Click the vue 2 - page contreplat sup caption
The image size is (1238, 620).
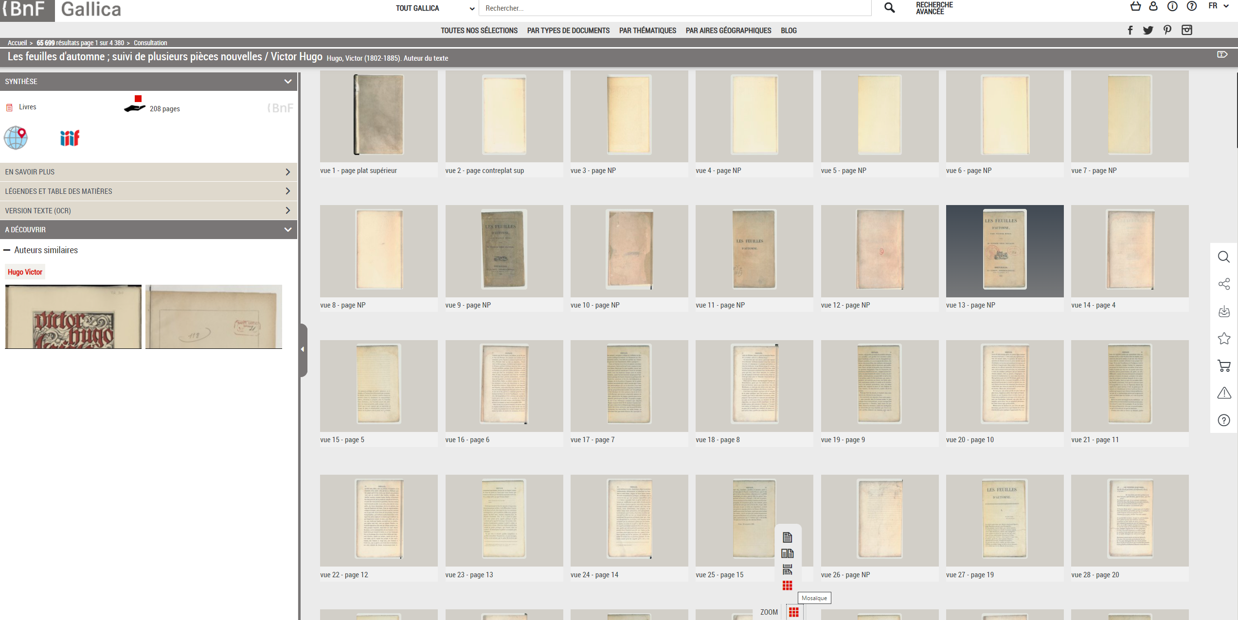(484, 171)
